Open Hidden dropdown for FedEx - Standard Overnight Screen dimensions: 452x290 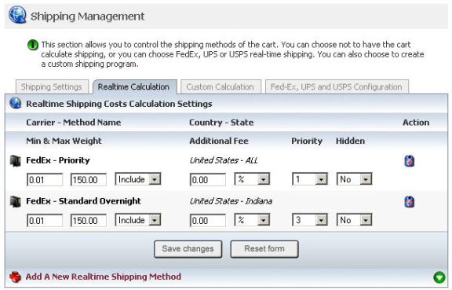354,220
